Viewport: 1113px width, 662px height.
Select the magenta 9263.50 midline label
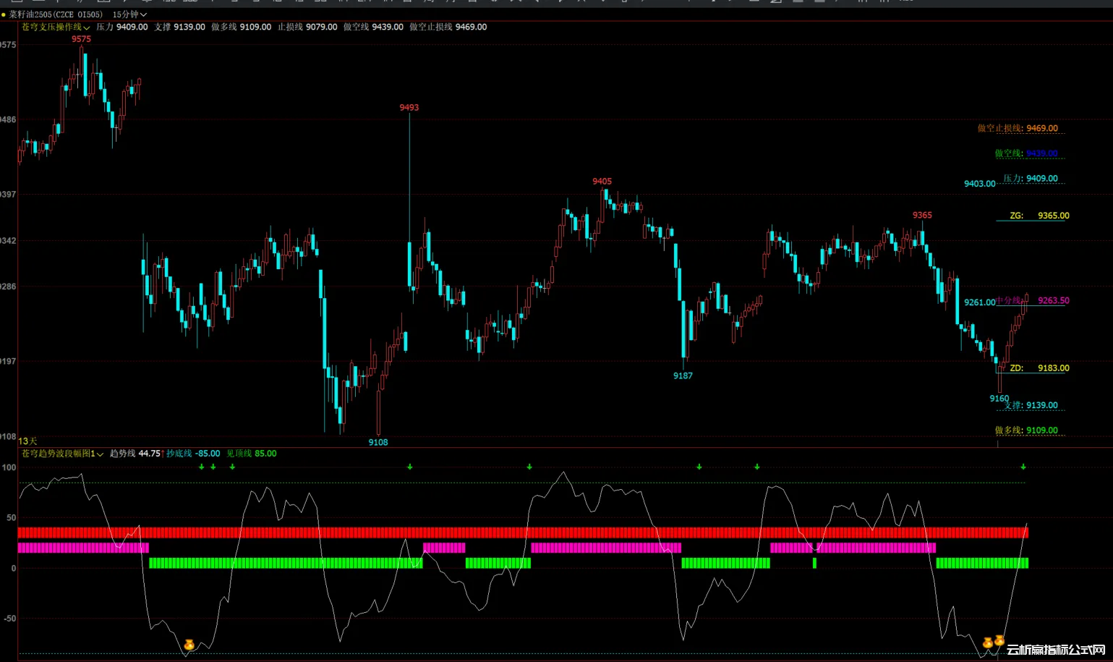(x=1053, y=300)
